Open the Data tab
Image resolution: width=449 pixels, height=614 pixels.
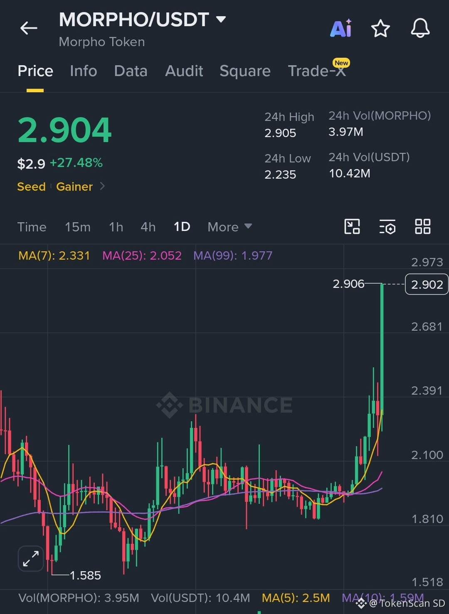(131, 71)
